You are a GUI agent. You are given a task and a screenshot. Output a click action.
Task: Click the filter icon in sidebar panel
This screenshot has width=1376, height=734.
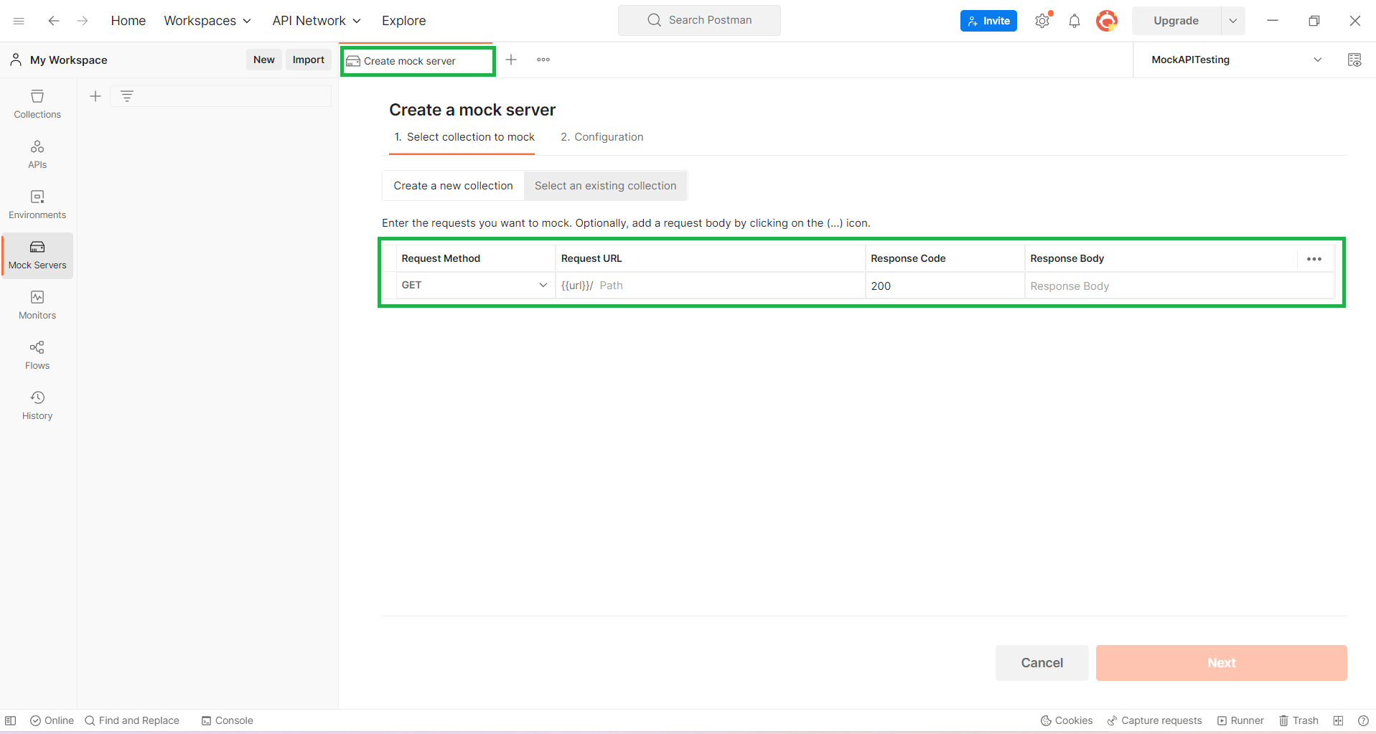pyautogui.click(x=127, y=96)
